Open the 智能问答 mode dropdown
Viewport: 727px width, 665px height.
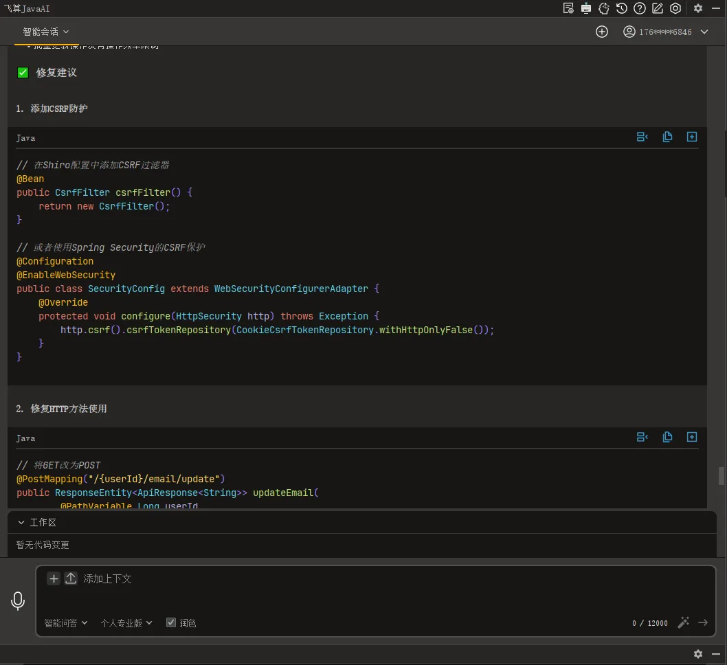coord(65,623)
